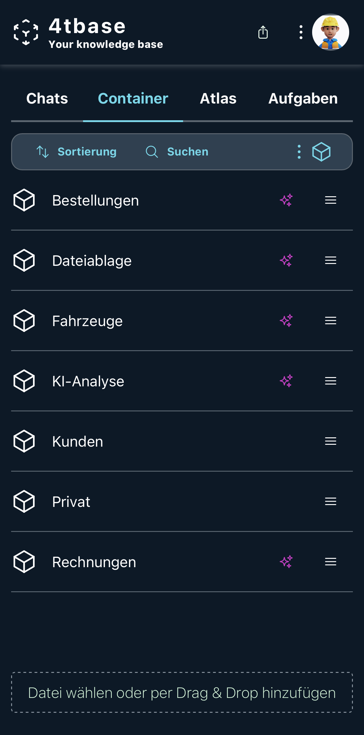This screenshot has width=364, height=735.
Task: Tap the share icon in header
Action: click(x=263, y=32)
